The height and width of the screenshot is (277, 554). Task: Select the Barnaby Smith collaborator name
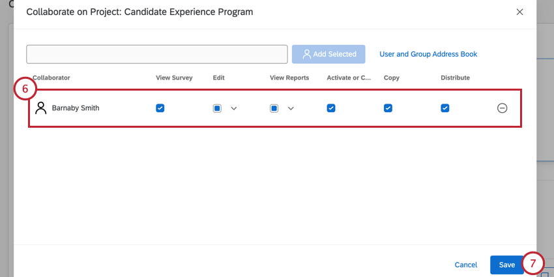76,108
